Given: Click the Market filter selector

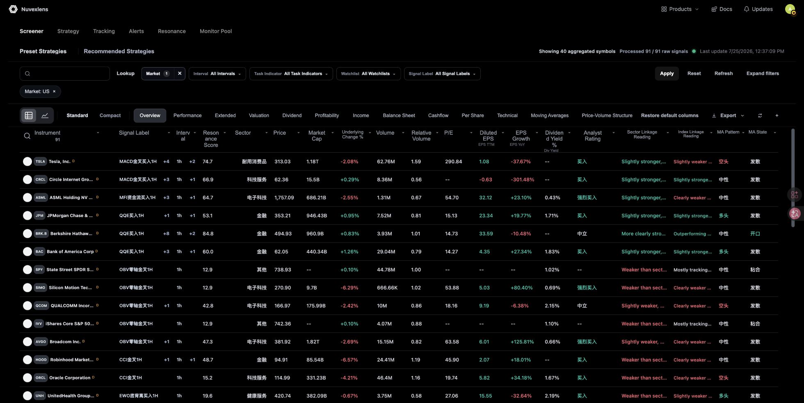Looking at the screenshot, I should coord(158,74).
